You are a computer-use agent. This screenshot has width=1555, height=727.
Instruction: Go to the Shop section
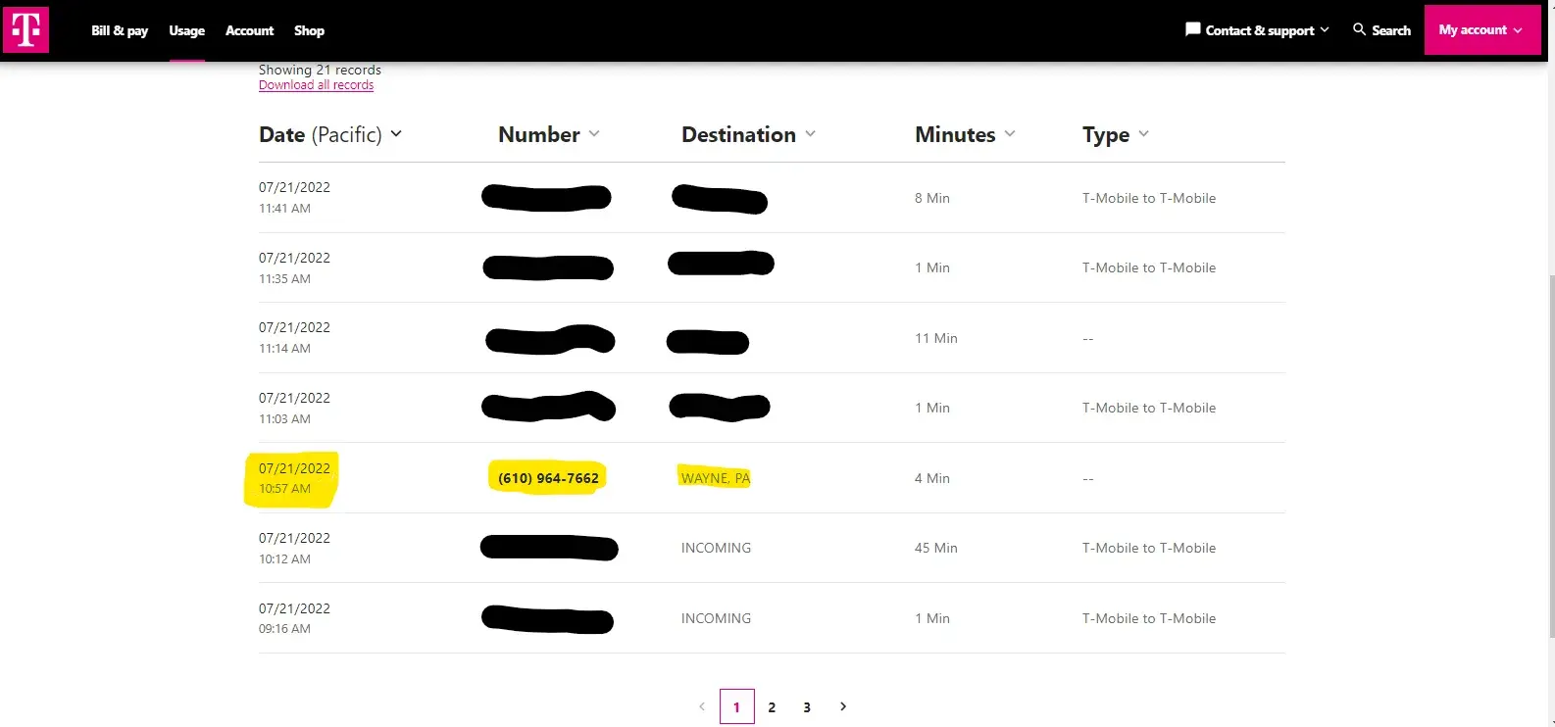(x=309, y=30)
